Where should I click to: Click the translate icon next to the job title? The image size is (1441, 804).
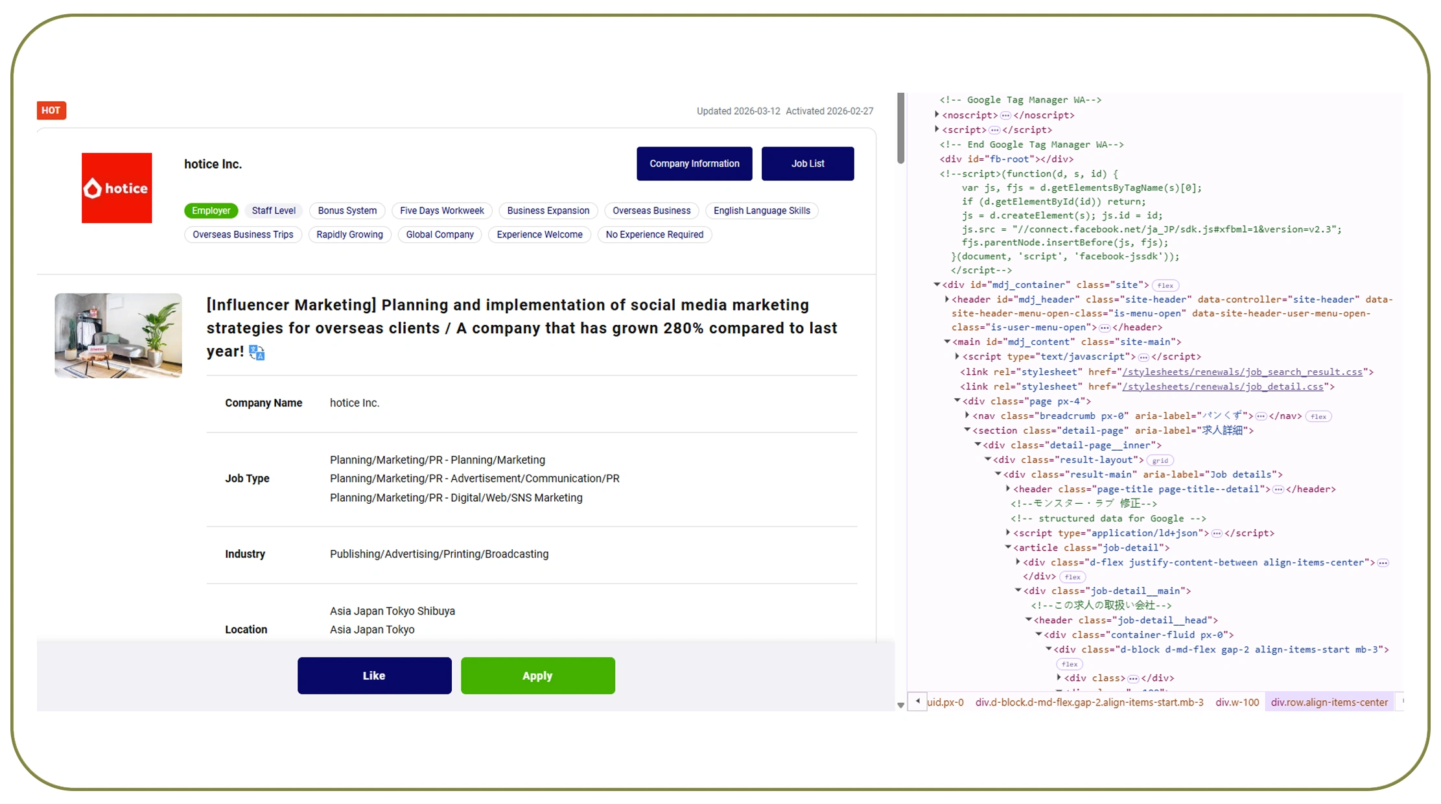257,352
